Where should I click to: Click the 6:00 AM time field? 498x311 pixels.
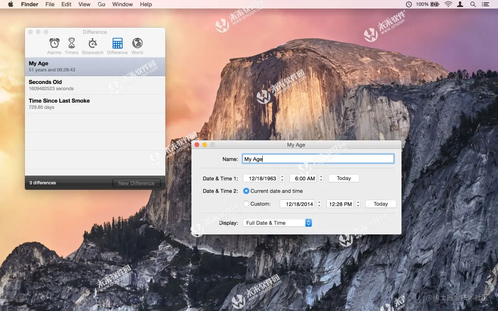(x=303, y=178)
